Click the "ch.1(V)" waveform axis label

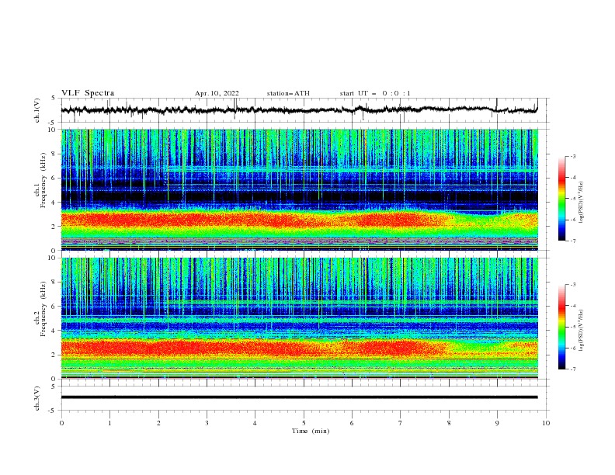(37, 110)
